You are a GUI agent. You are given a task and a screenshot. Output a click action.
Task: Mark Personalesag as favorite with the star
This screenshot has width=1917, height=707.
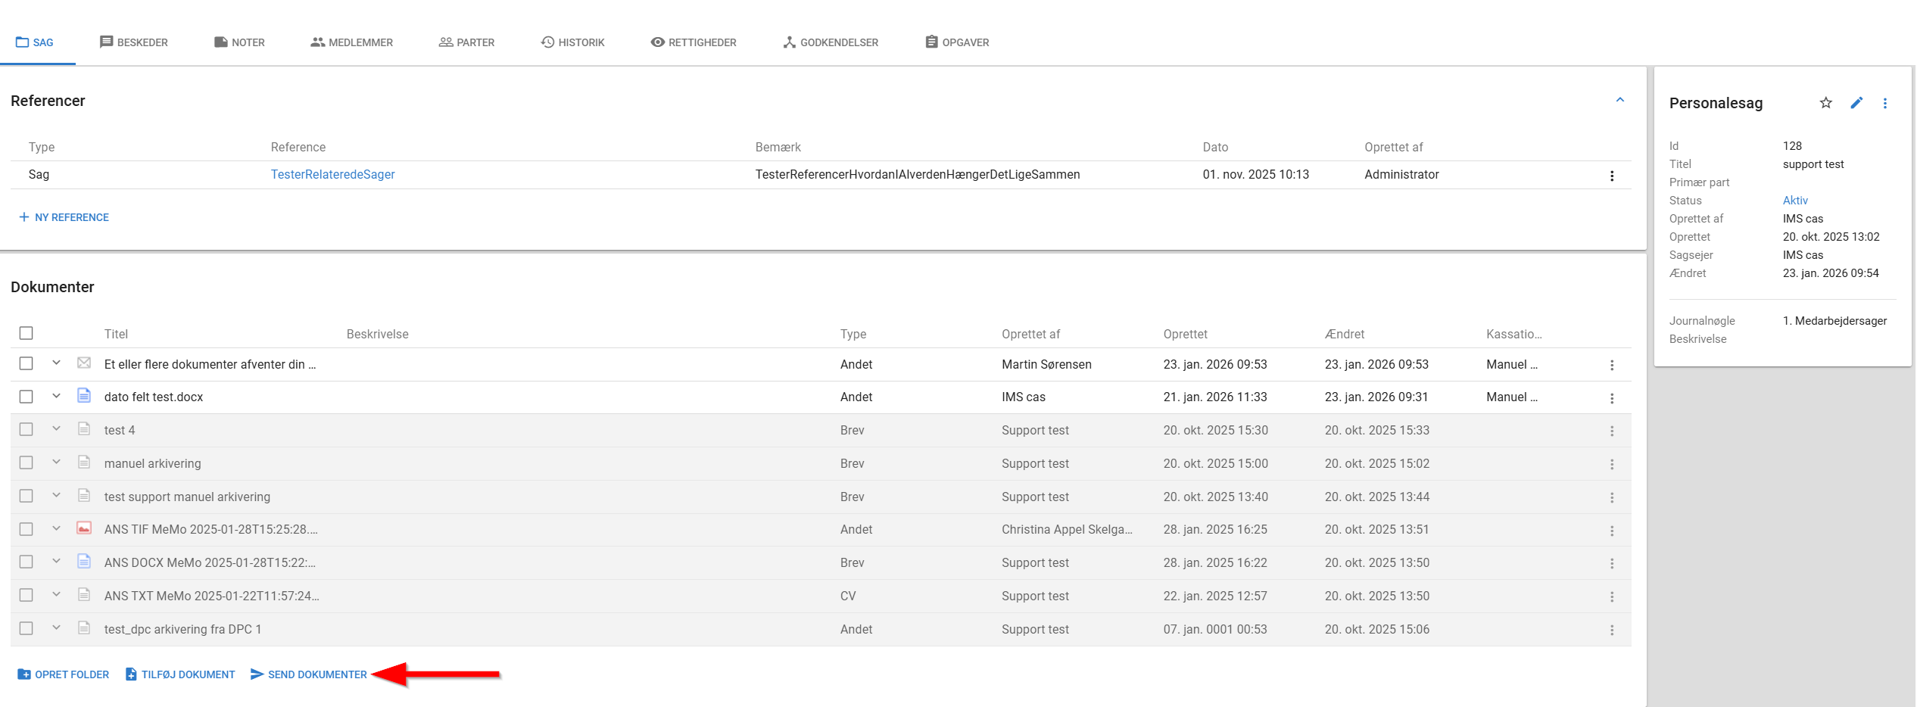(1825, 103)
